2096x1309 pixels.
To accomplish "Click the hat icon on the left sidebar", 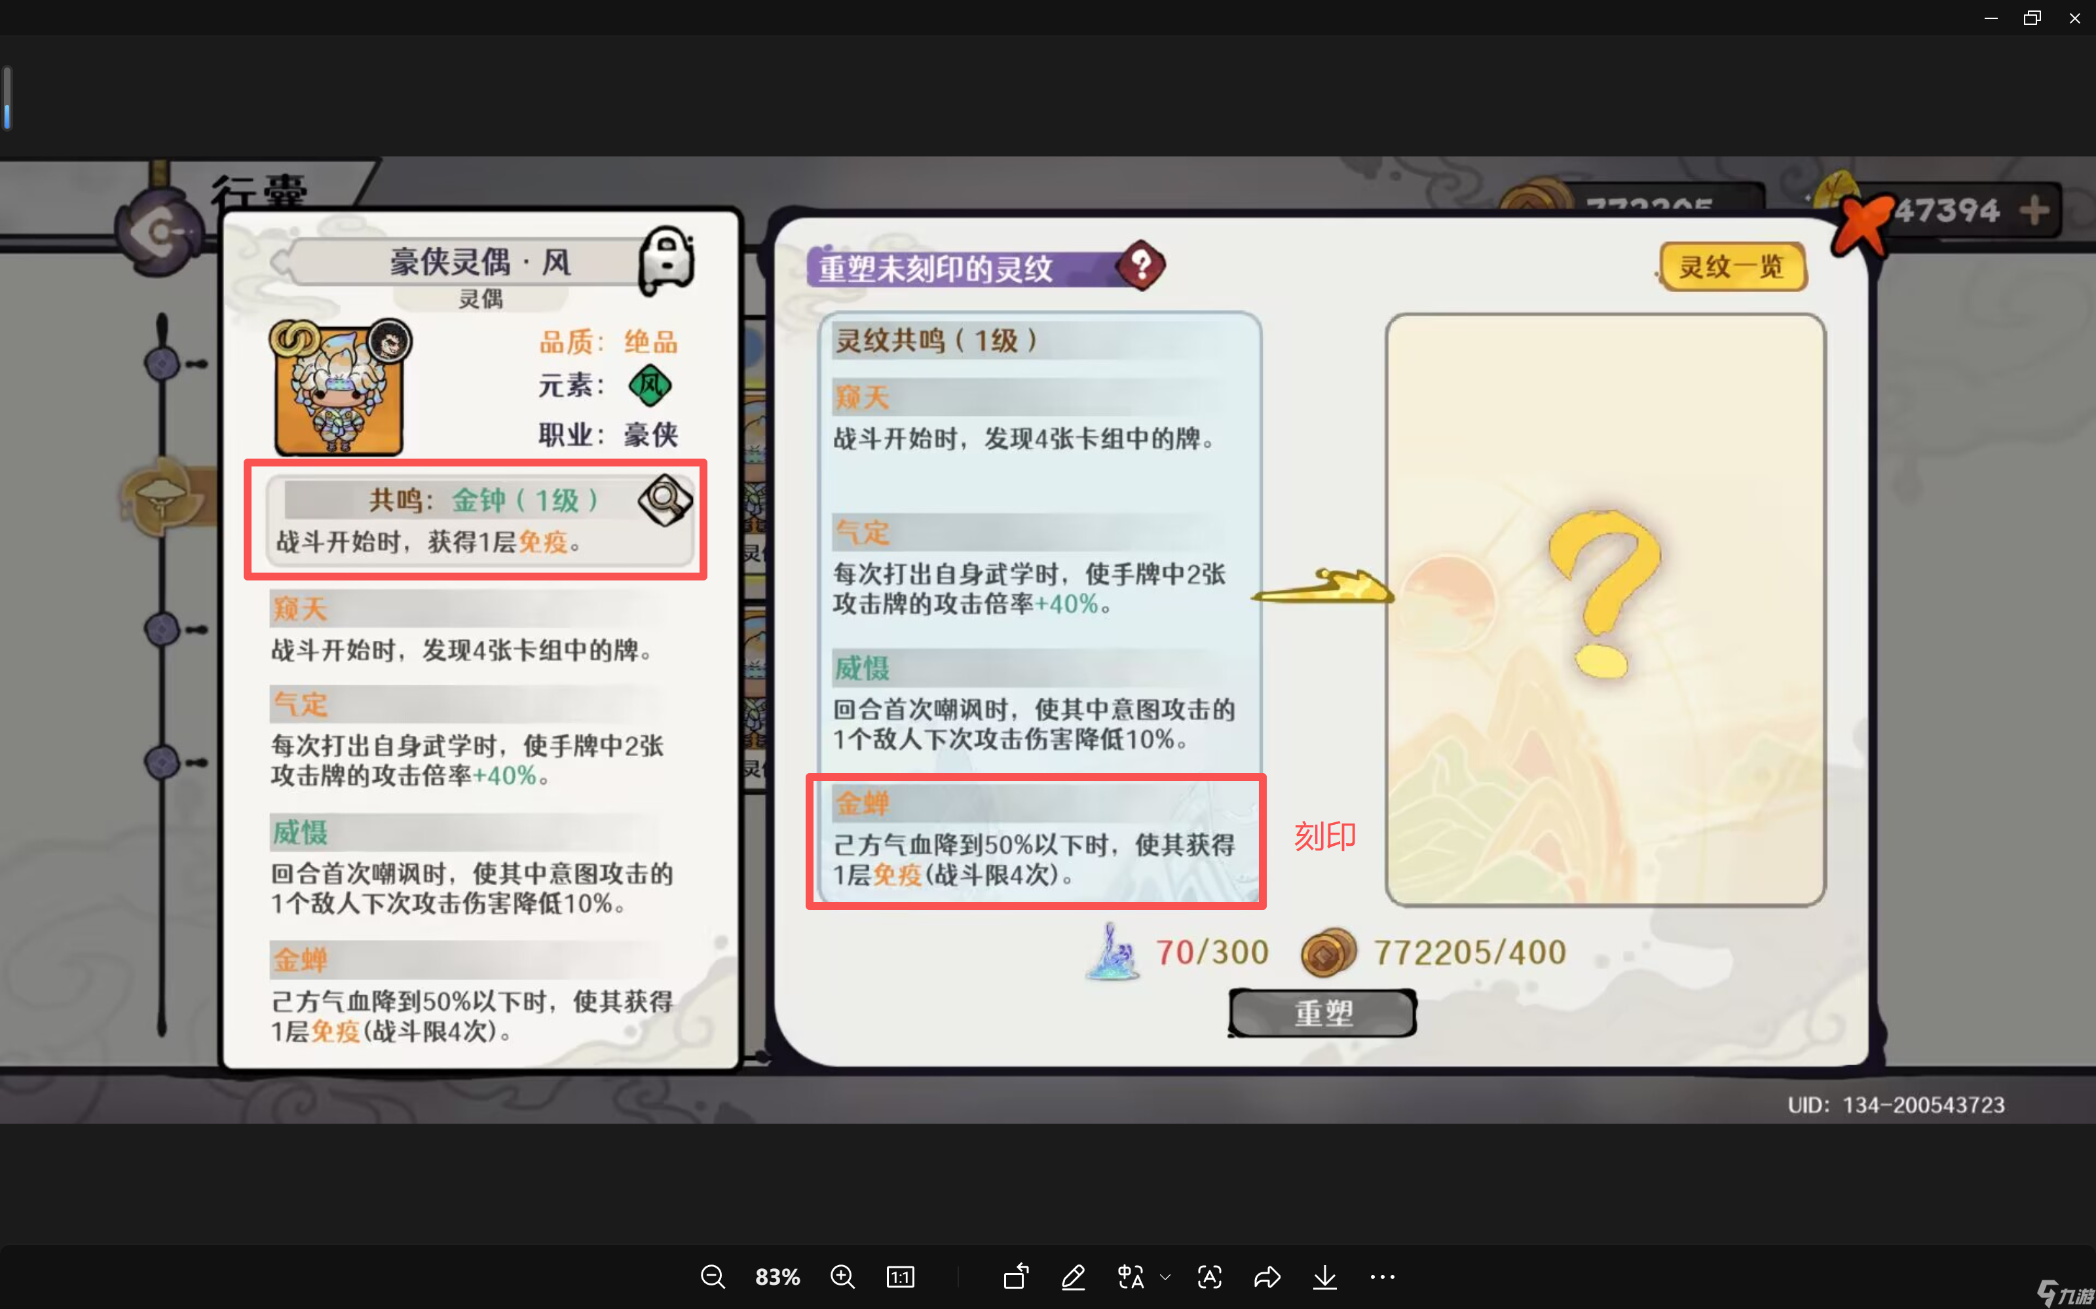I will [x=162, y=496].
